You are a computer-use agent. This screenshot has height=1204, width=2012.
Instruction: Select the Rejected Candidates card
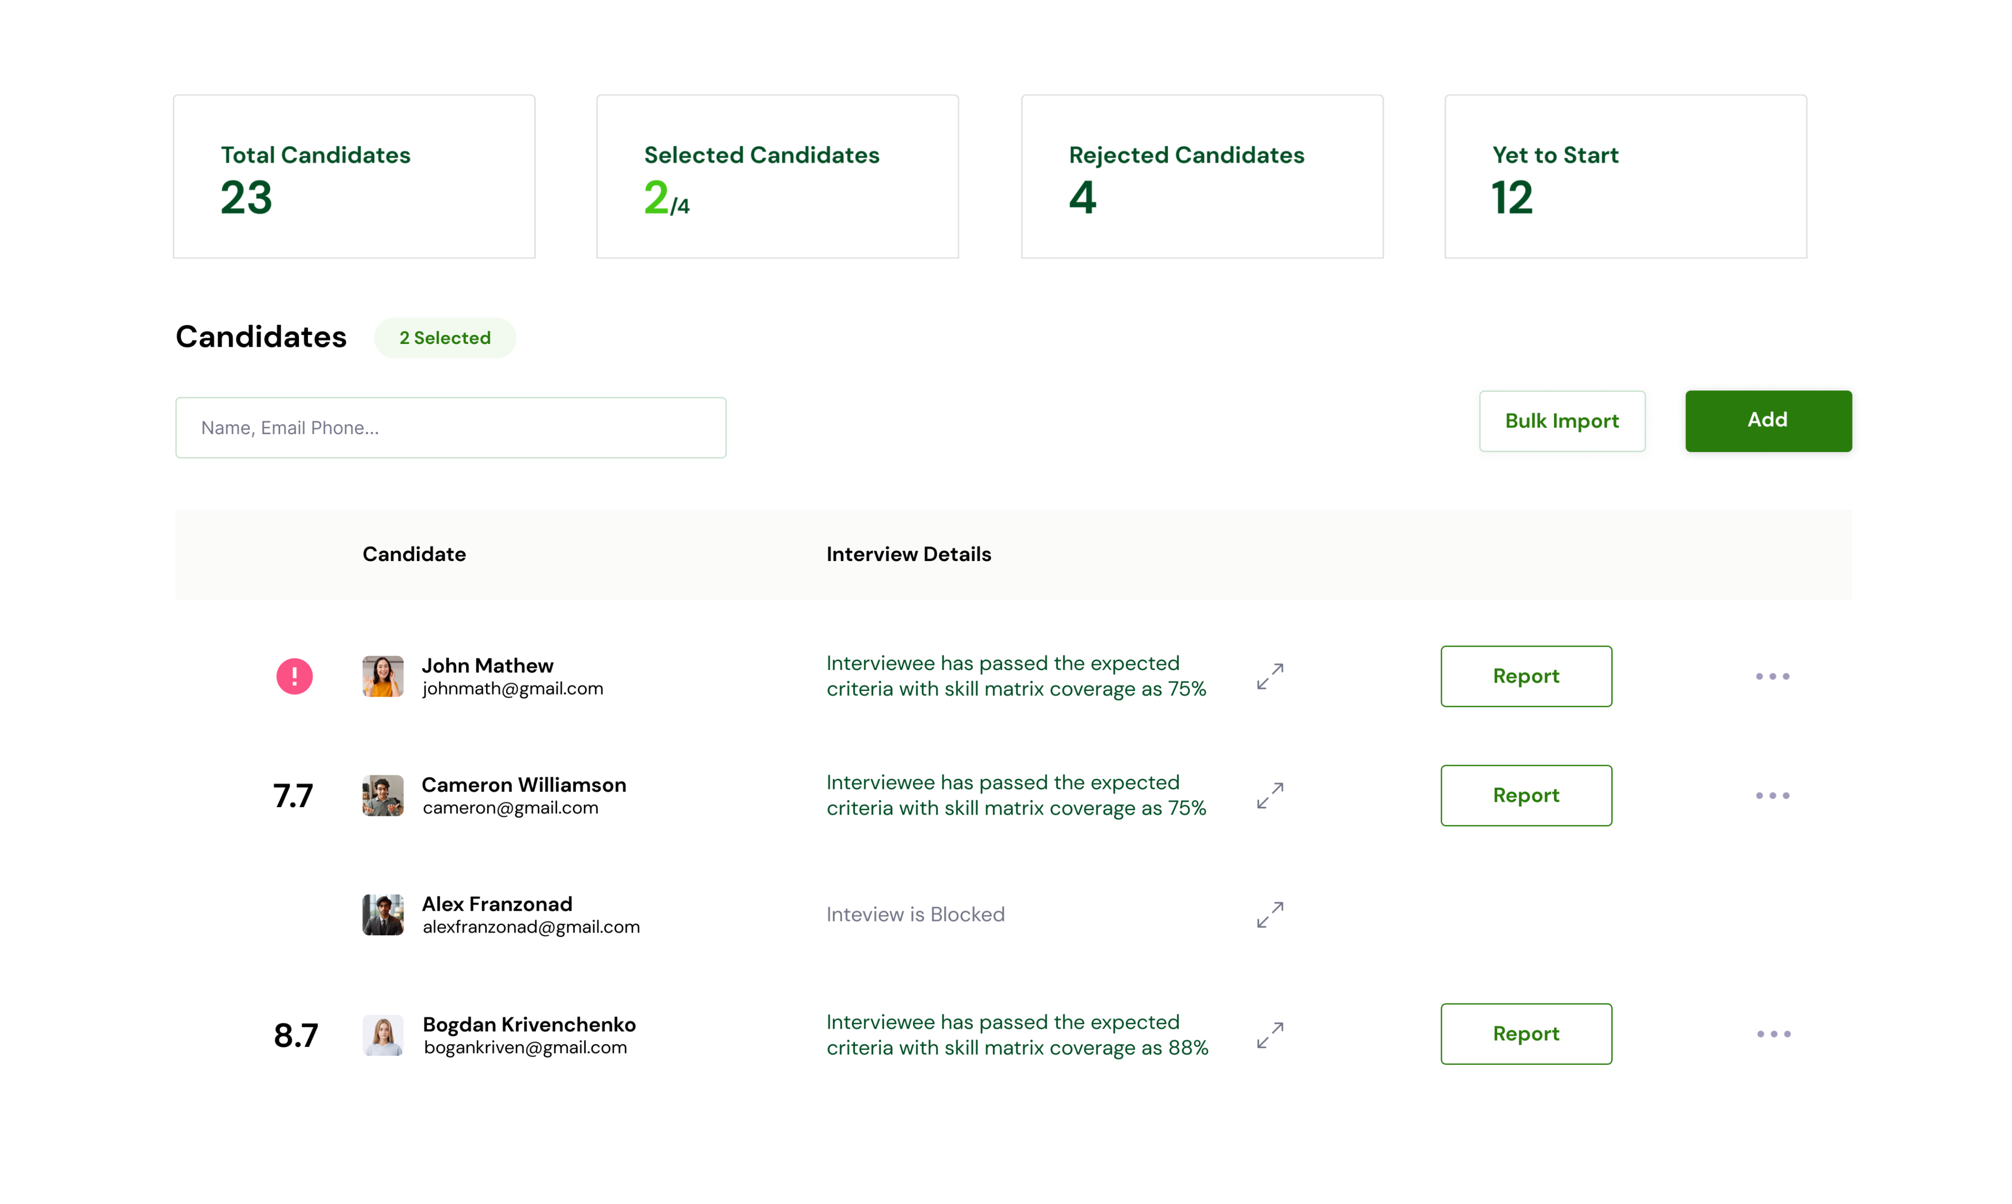1201,176
